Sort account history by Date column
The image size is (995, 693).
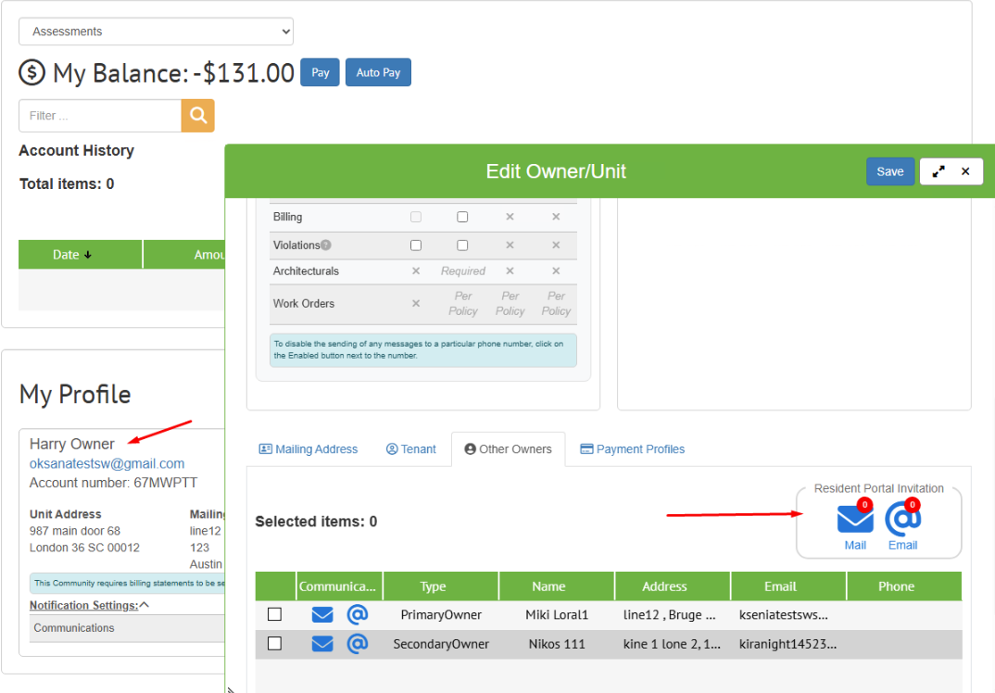point(72,255)
